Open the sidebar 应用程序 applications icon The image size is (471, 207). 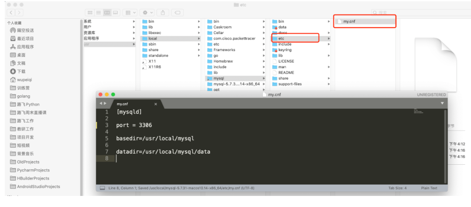13,47
